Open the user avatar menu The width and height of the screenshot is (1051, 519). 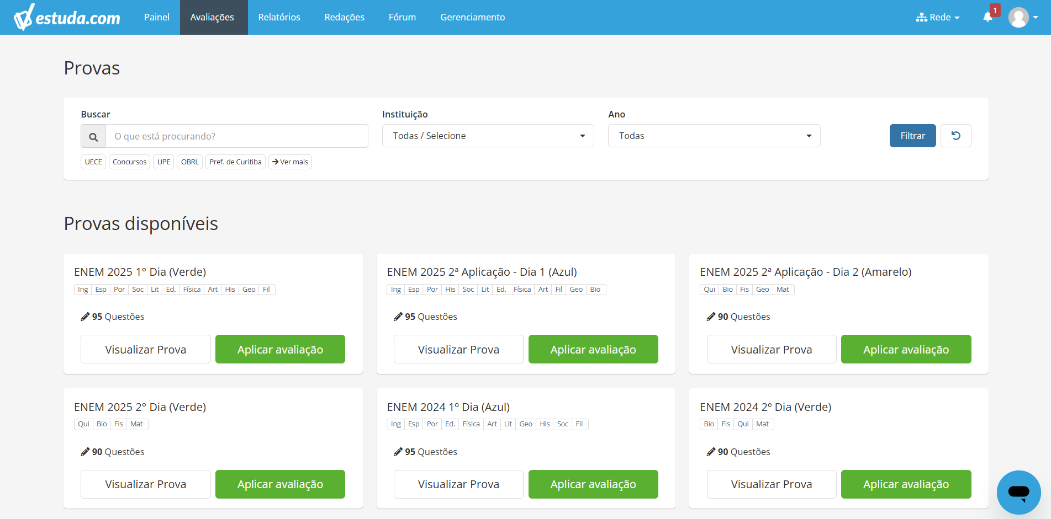(x=1023, y=17)
